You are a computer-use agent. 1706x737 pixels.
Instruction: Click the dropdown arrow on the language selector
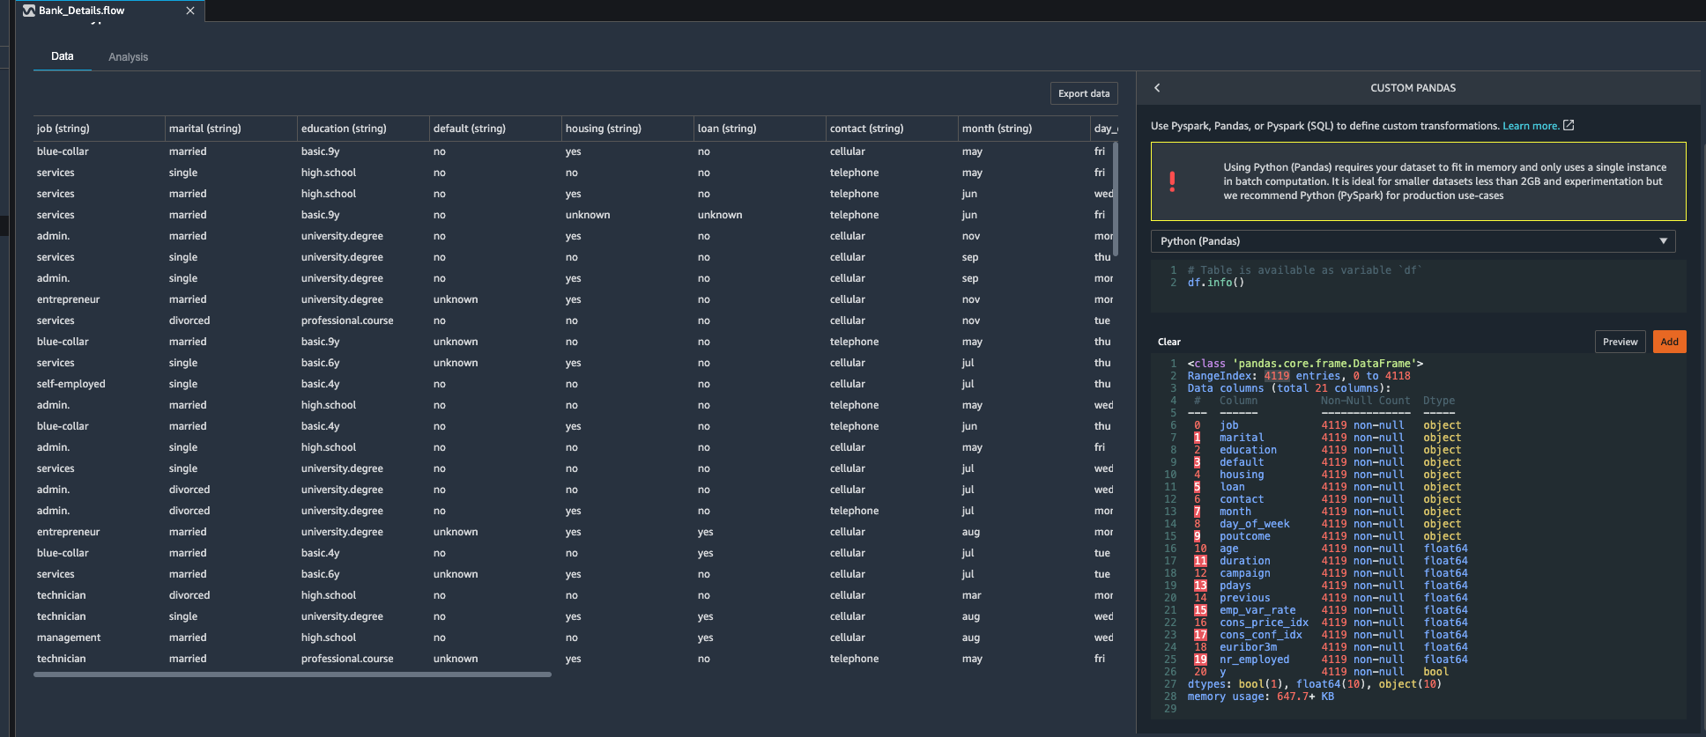point(1663,241)
